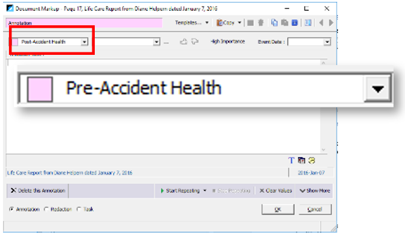Click the calendar icon beside the T

[x=301, y=160]
